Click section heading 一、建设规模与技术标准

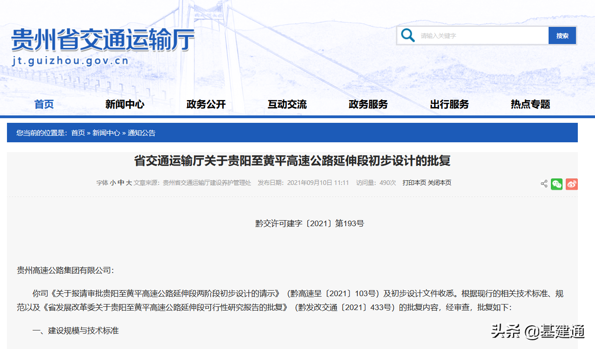76,330
